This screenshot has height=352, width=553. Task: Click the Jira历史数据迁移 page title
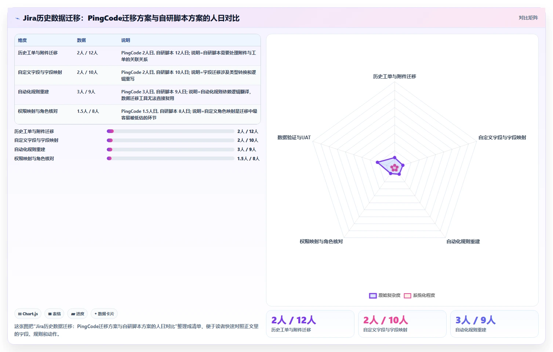pyautogui.click(x=131, y=18)
